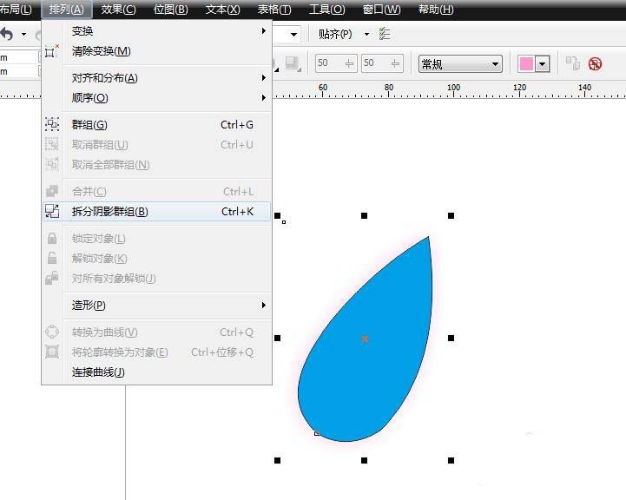Choose 清除变换(M) from the menu
The width and height of the screenshot is (626, 500).
pos(156,51)
